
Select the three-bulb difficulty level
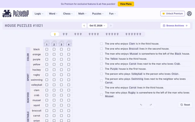(x=78, y=34)
